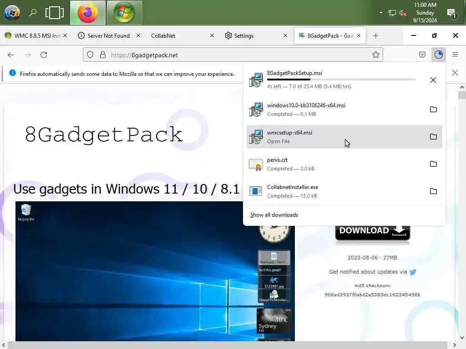
Task: Click the black DOWNLOAD button
Action: pyautogui.click(x=372, y=233)
